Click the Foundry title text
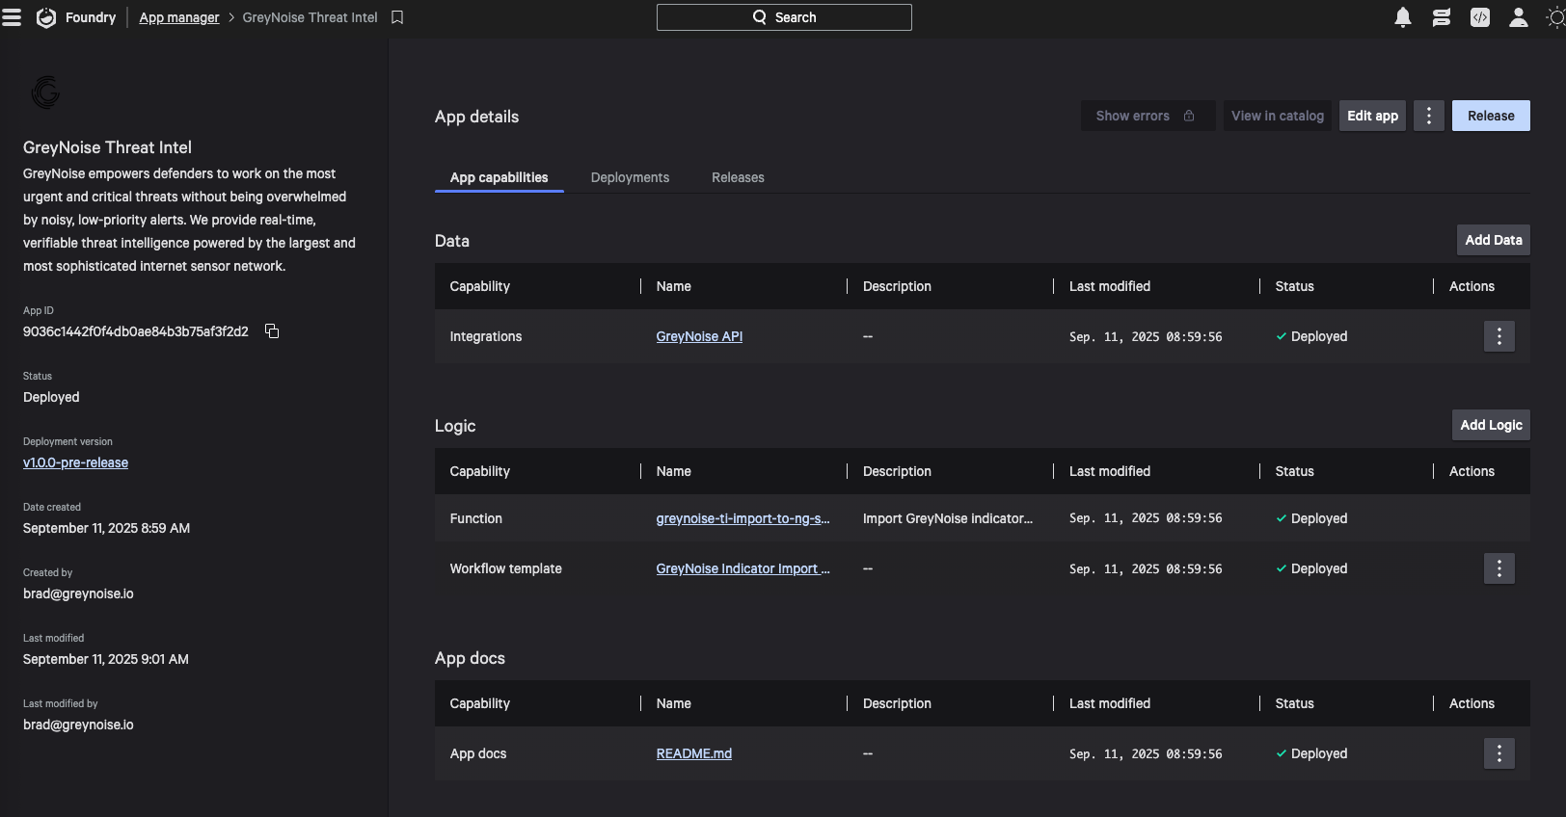This screenshot has height=817, width=1566. point(91,17)
